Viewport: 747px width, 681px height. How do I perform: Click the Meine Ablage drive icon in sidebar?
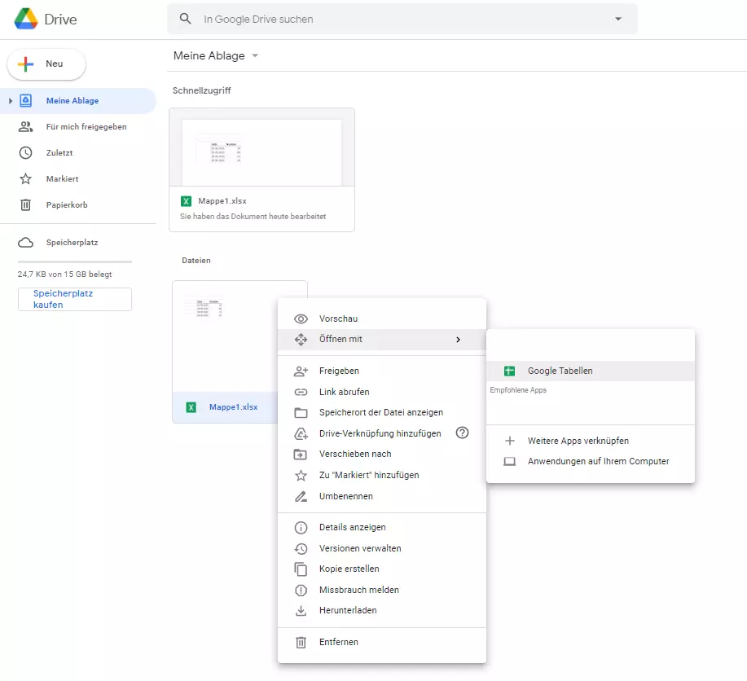(x=26, y=100)
